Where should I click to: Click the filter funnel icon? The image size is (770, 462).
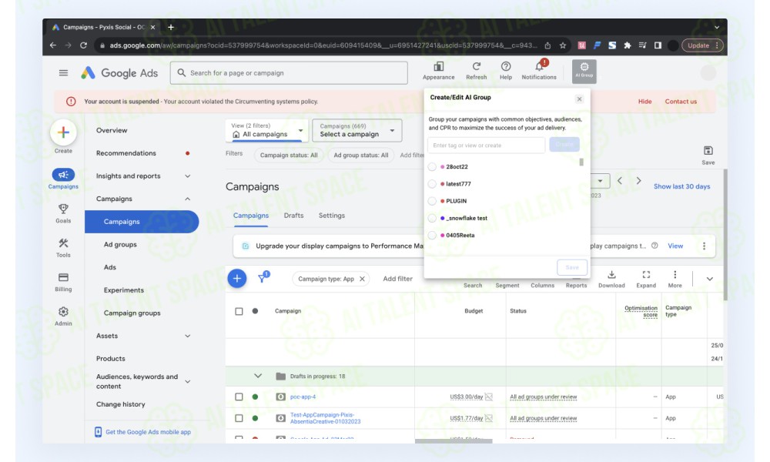[x=263, y=279]
